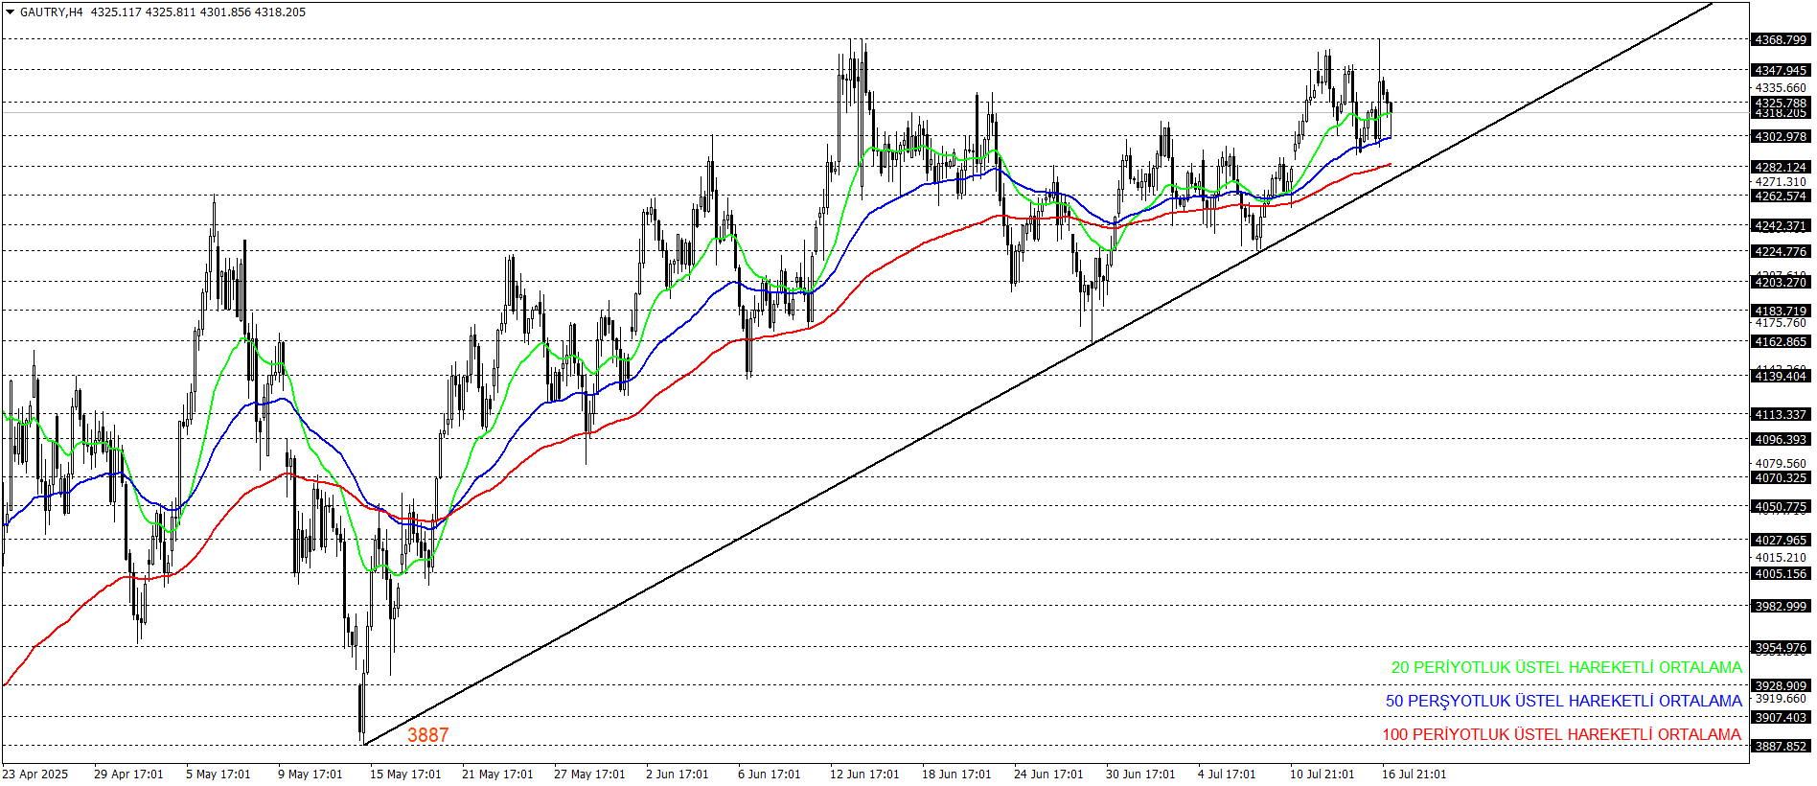
Task: Select the 4325.788 price level label
Action: tap(1781, 103)
